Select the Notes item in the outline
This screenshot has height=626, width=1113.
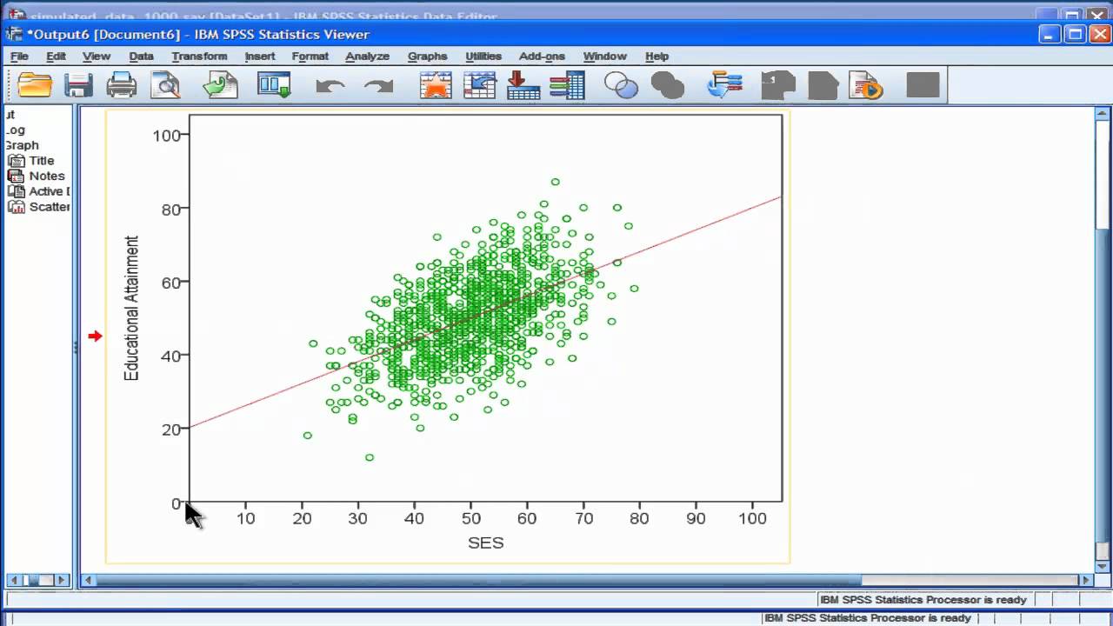pyautogui.click(x=46, y=176)
